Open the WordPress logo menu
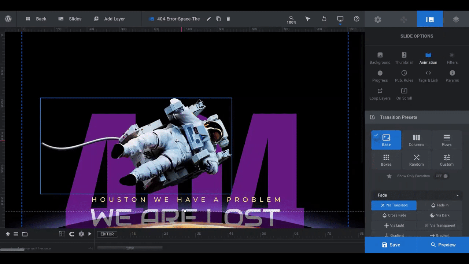This screenshot has width=469, height=264. (8, 19)
